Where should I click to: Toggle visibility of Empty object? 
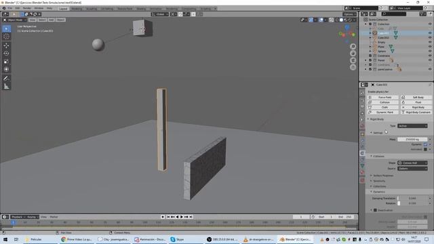(430, 42)
